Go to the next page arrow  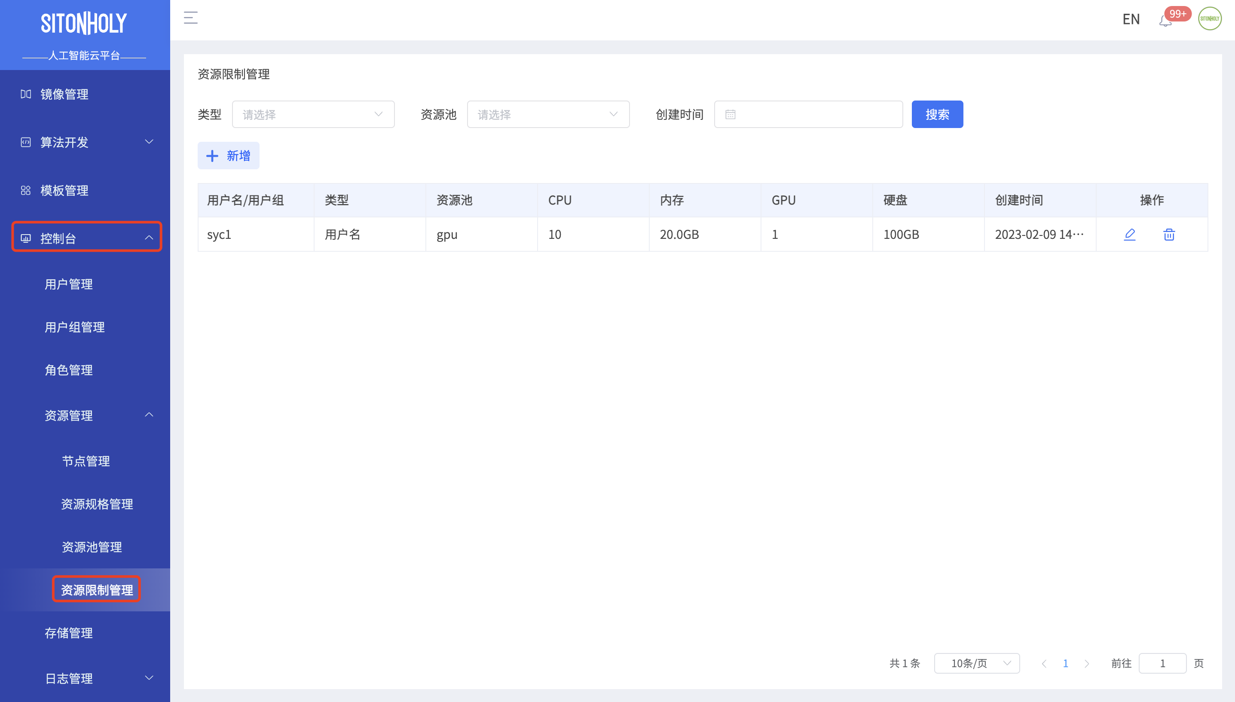coord(1086,663)
